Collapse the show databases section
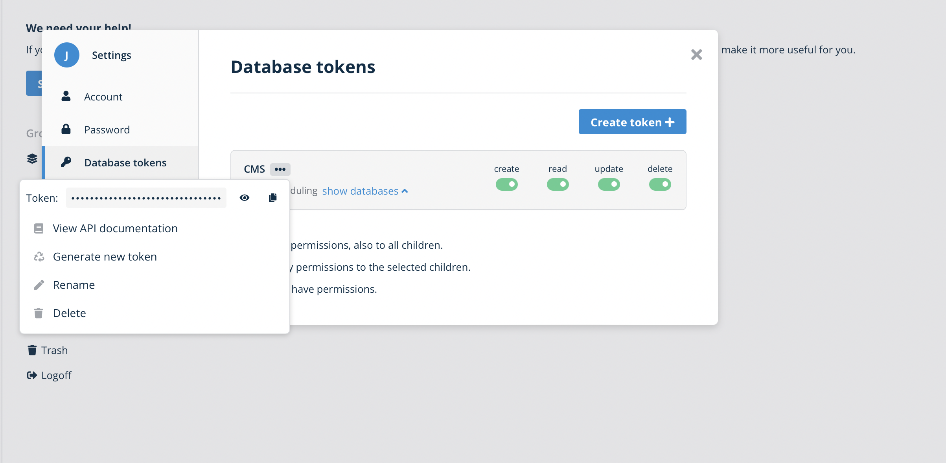Image resolution: width=946 pixels, height=463 pixels. coord(364,191)
